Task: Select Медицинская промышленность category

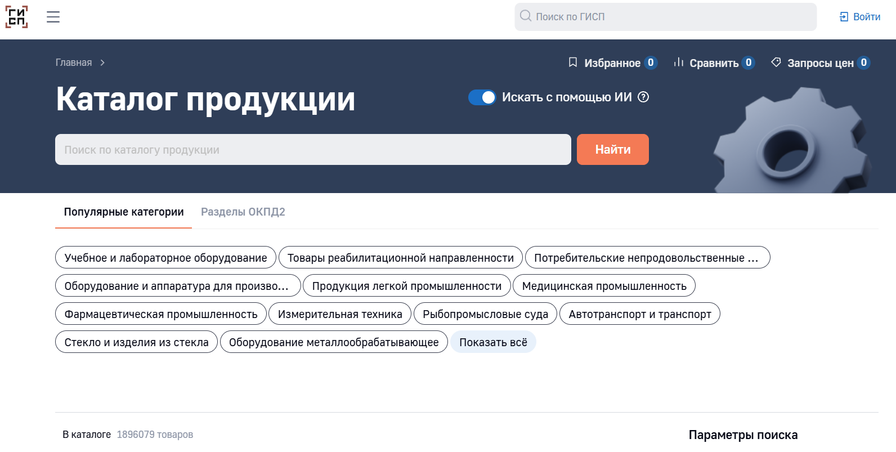Action: (x=604, y=285)
